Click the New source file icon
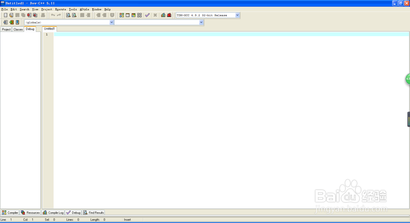The height and width of the screenshot is (223, 410). pyautogui.click(x=5, y=15)
